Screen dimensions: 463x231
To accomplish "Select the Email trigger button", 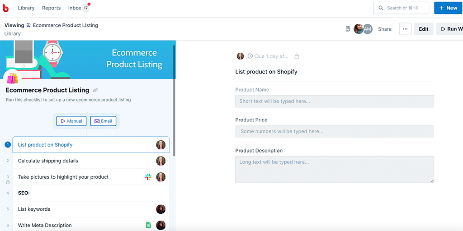I will [103, 121].
